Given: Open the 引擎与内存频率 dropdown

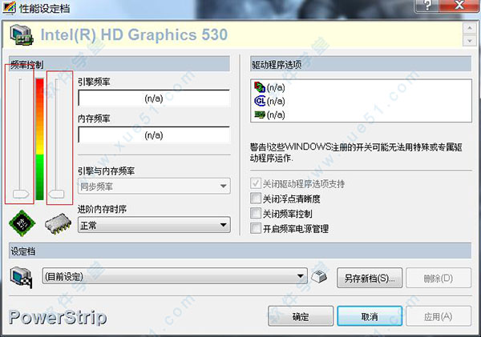Looking at the screenshot, I should coord(222,187).
